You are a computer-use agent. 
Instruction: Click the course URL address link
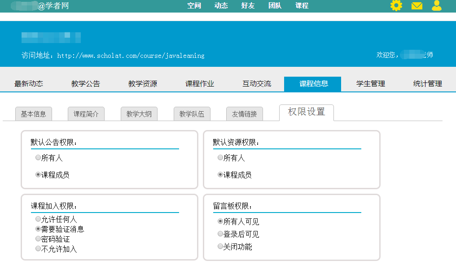click(131, 56)
